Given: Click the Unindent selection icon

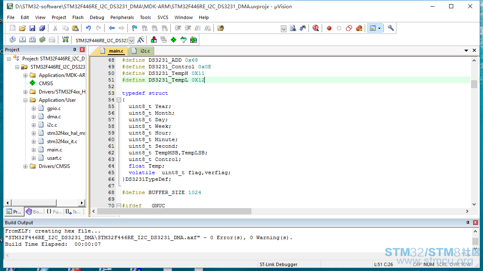Looking at the screenshot, I should coord(188,29).
